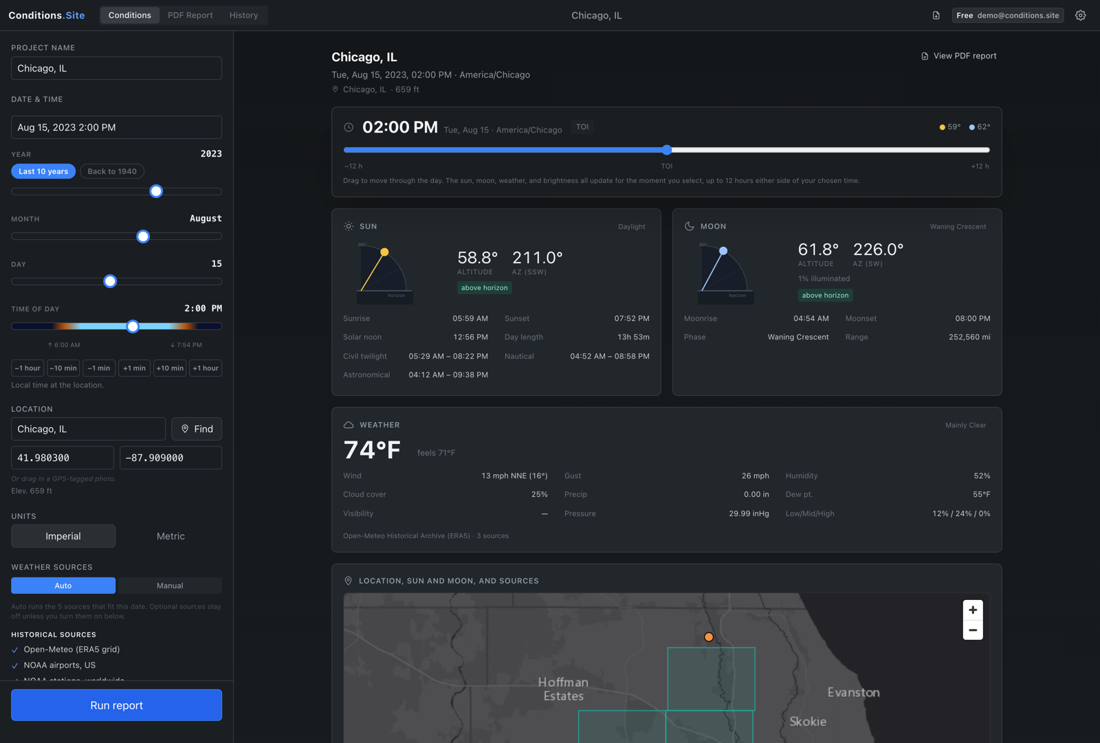Click the Free demo account badge
1100x743 pixels.
pos(1008,15)
